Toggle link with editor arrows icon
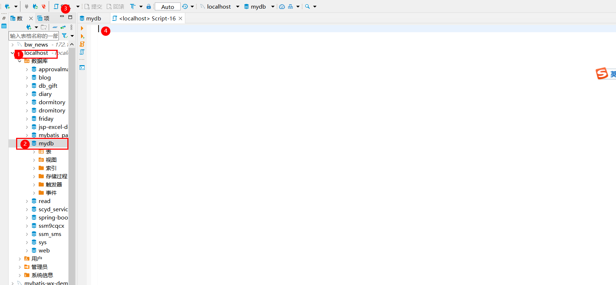616x285 pixels. (63, 27)
